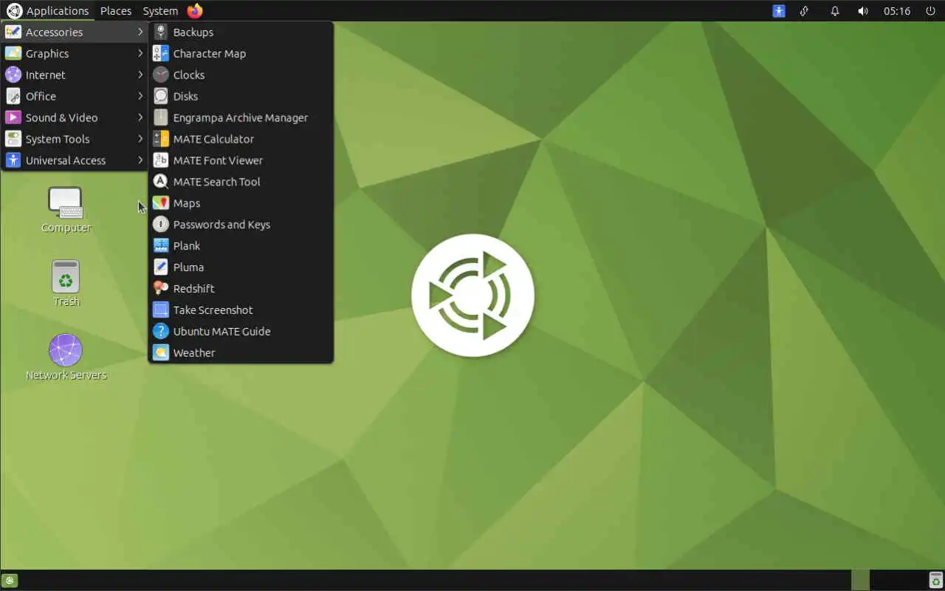
Task: Click the Firefox launcher in top panel
Action: click(195, 11)
